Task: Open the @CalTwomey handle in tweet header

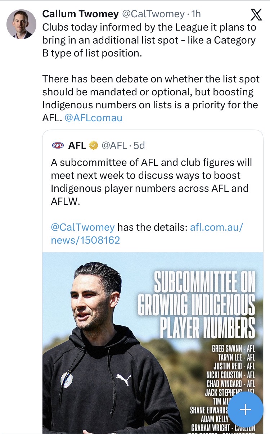Action: (153, 14)
